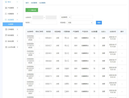
Task: Click the shipment time 2020-04-09 15:01:38
Action: click(x=113, y=84)
